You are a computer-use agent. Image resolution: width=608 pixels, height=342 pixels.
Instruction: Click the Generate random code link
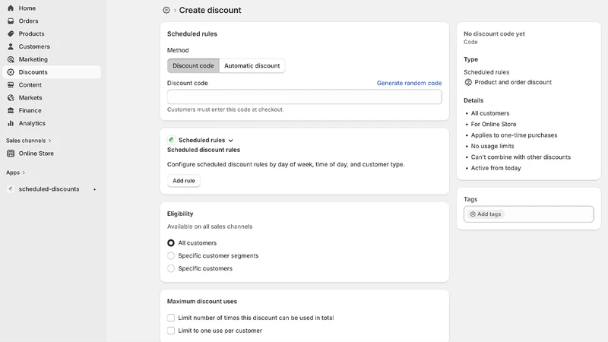point(409,83)
